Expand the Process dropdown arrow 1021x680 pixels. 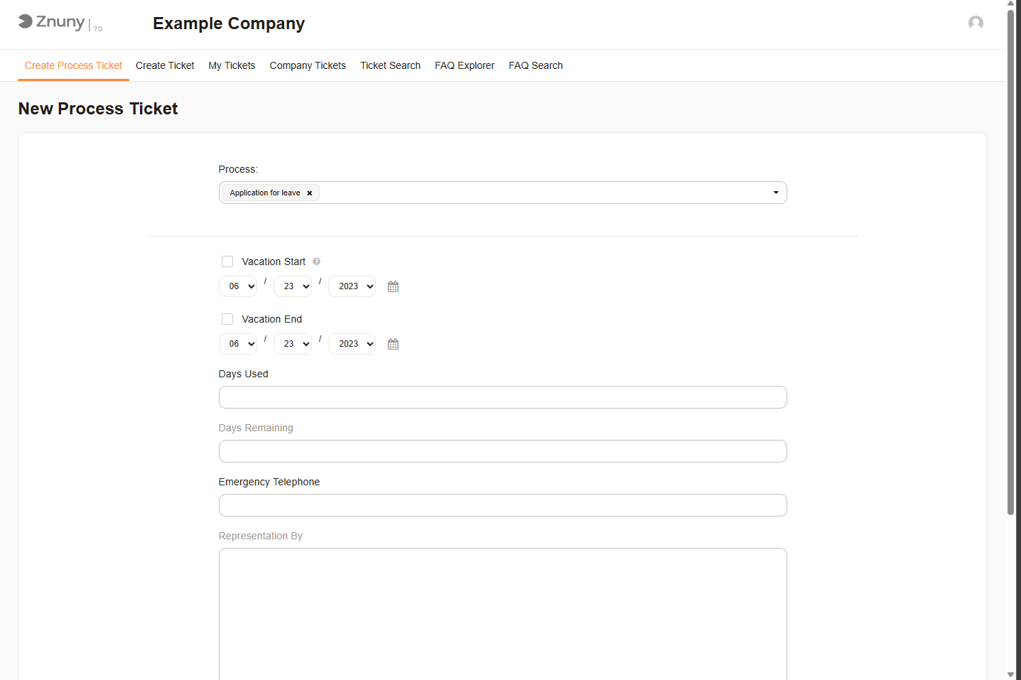tap(775, 193)
